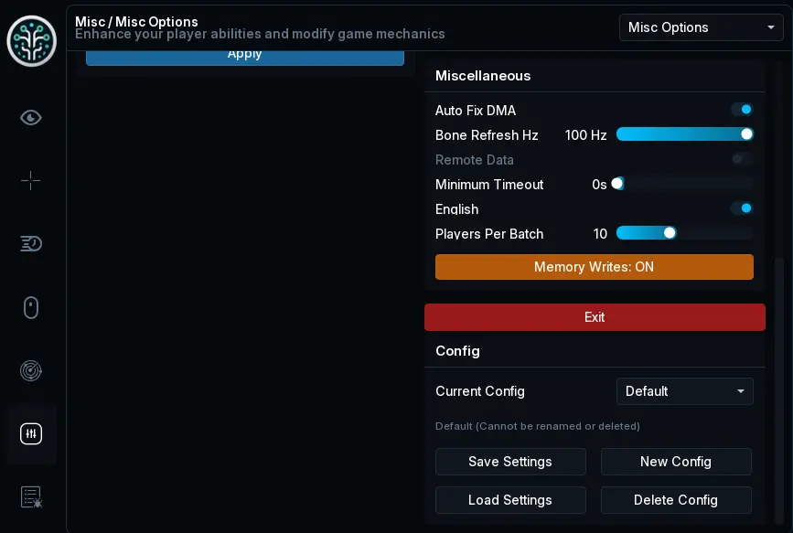Toggle Auto Fix DMA switch
Viewport: 793px width, 533px height.
742,110
